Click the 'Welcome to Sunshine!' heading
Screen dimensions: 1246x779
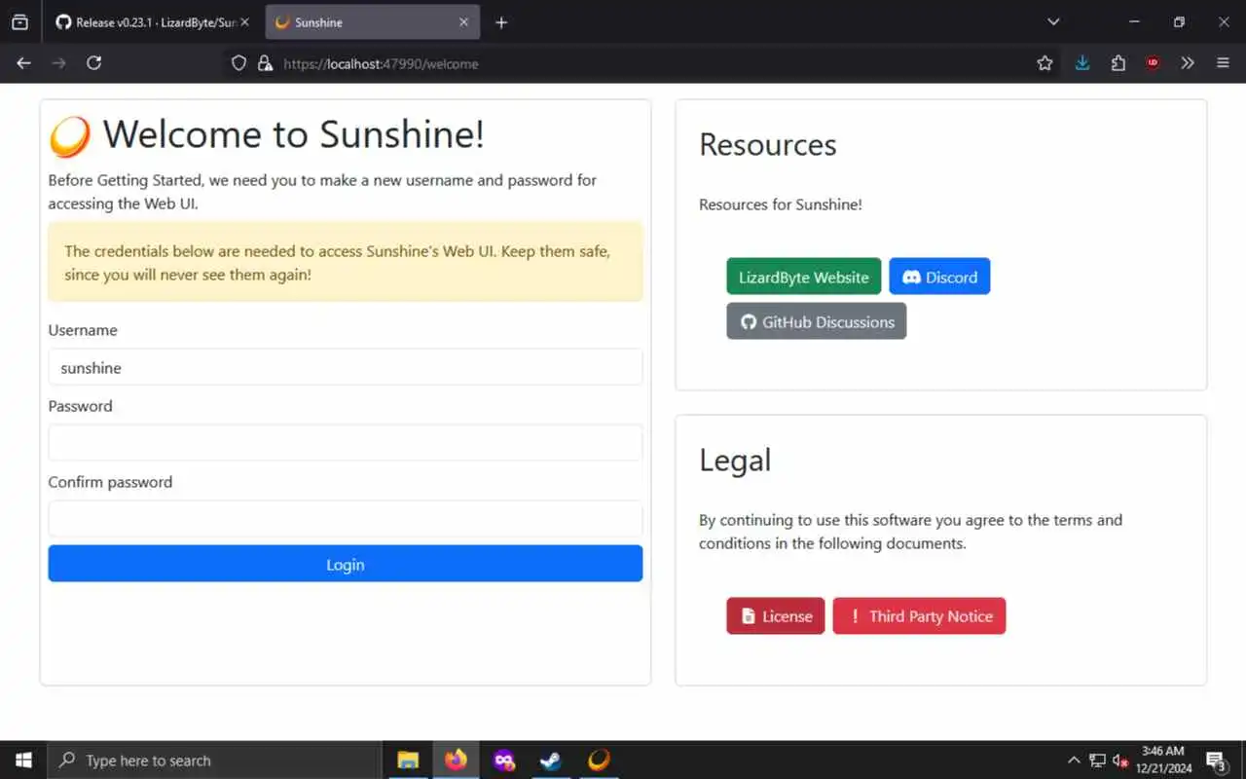(293, 134)
